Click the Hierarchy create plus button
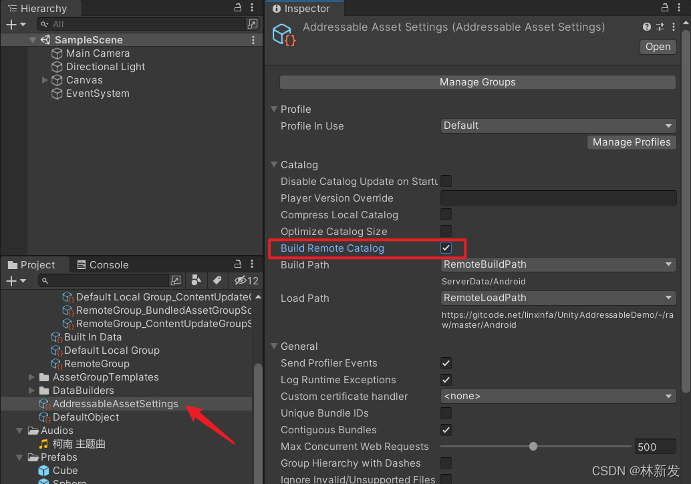 click(11, 25)
